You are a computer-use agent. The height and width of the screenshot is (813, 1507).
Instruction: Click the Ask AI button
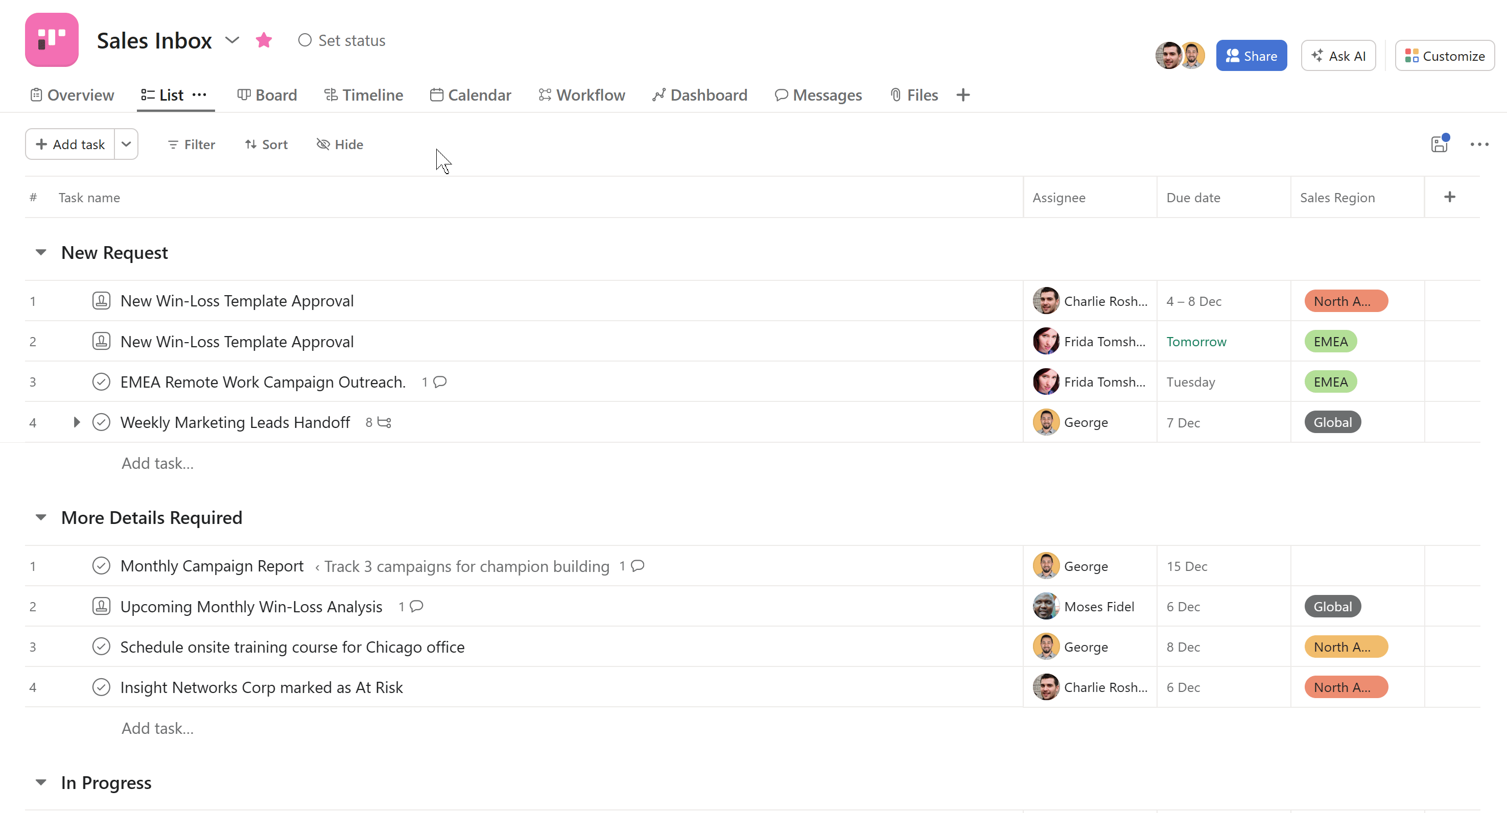1338,56
